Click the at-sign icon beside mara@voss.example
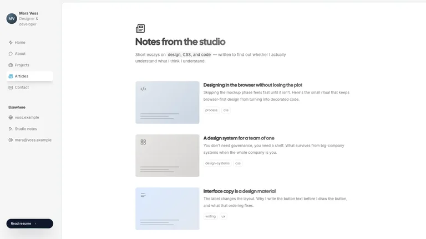 point(11,140)
